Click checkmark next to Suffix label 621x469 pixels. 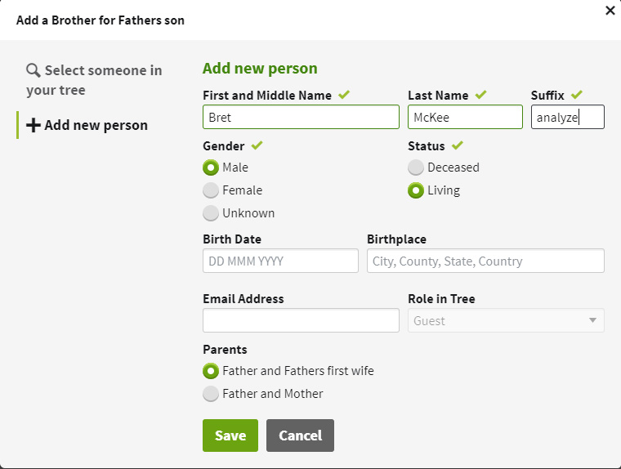pos(577,94)
